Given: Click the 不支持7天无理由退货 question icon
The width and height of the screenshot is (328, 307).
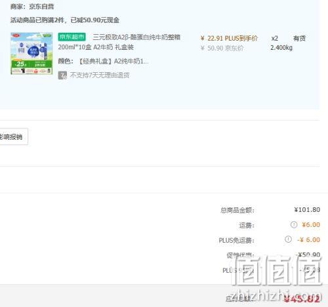Looking at the screenshot, I should 62,75.
